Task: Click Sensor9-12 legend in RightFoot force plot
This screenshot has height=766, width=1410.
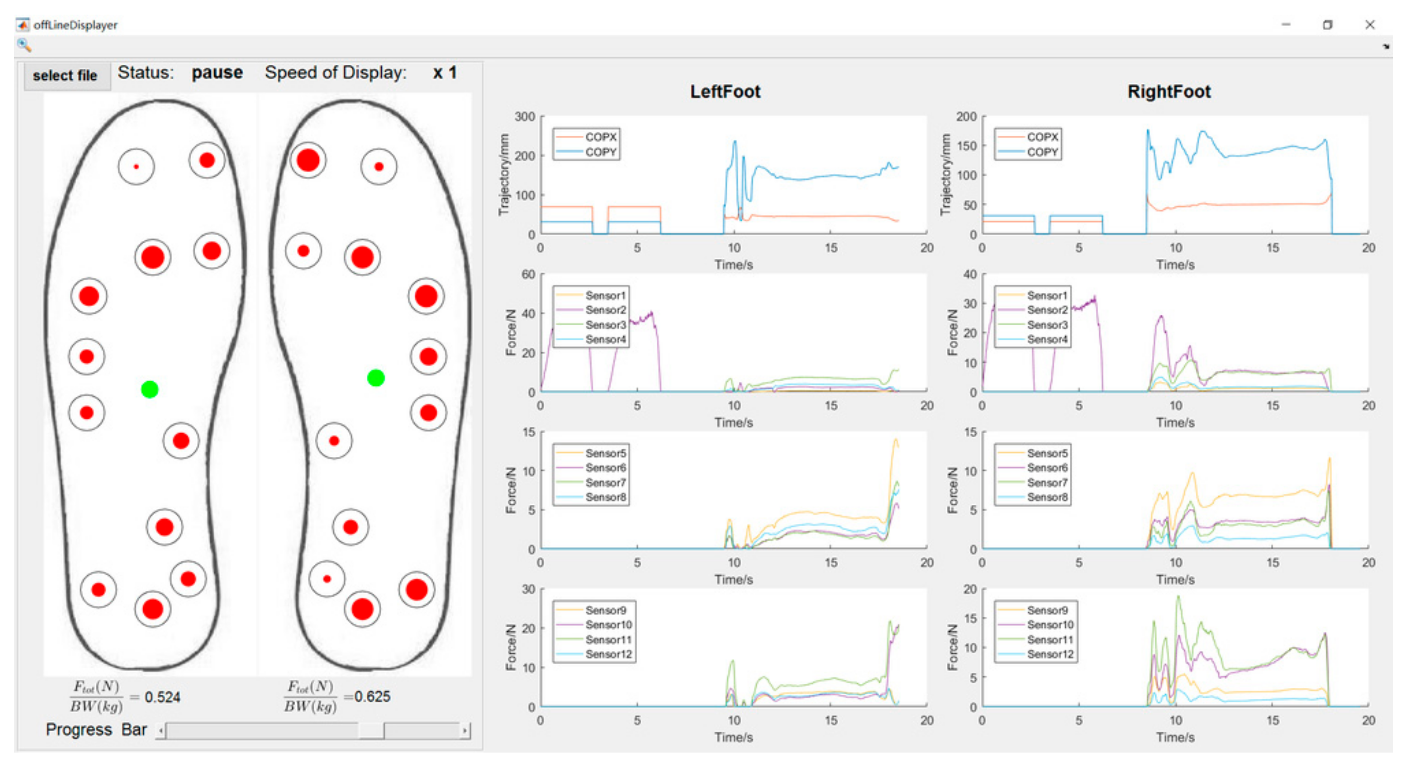Action: [x=1035, y=631]
